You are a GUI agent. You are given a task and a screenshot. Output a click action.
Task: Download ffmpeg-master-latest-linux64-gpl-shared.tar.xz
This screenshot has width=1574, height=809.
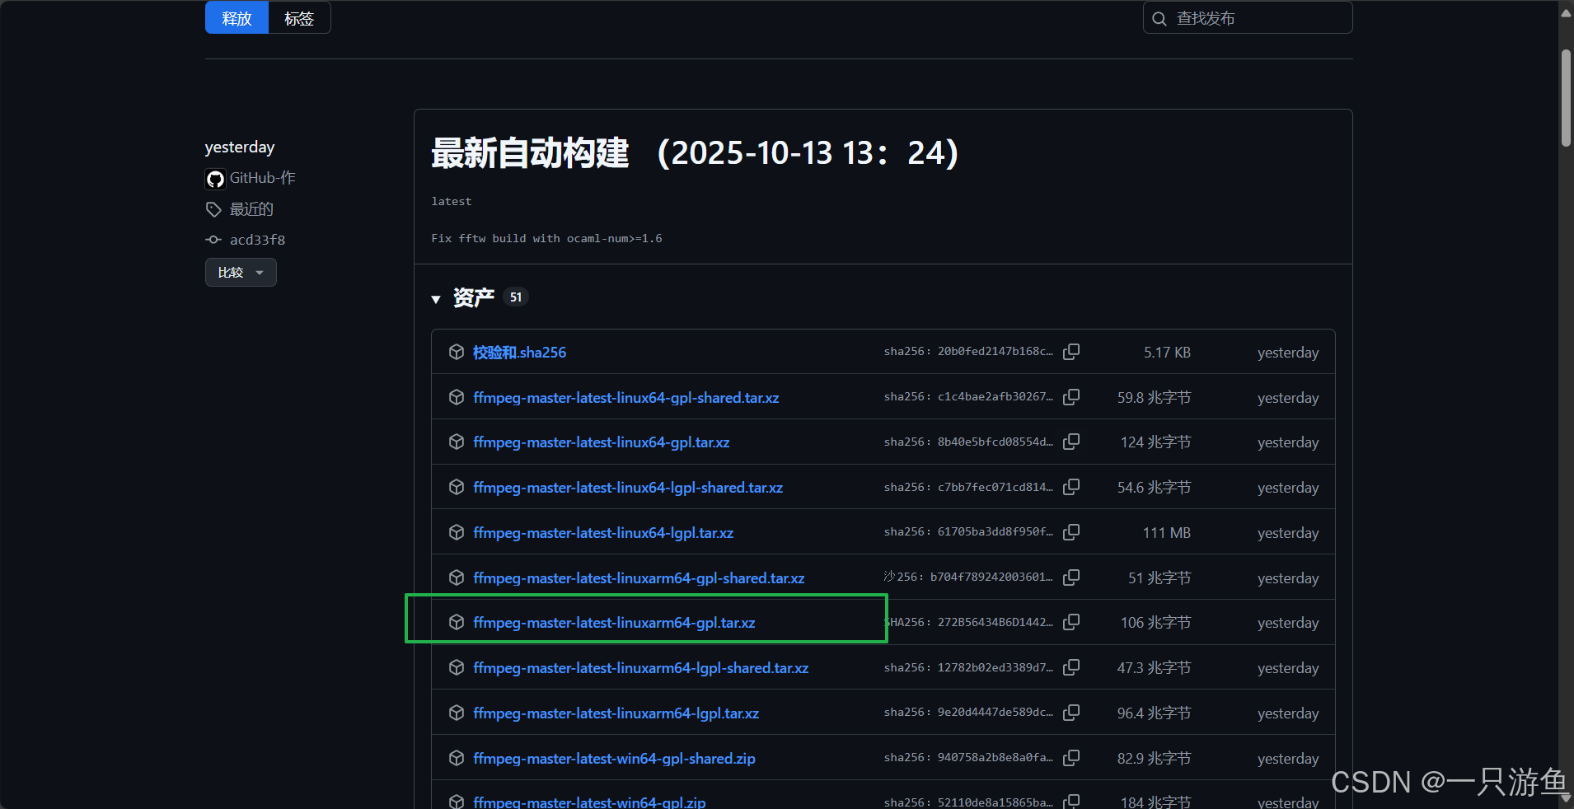(x=626, y=398)
